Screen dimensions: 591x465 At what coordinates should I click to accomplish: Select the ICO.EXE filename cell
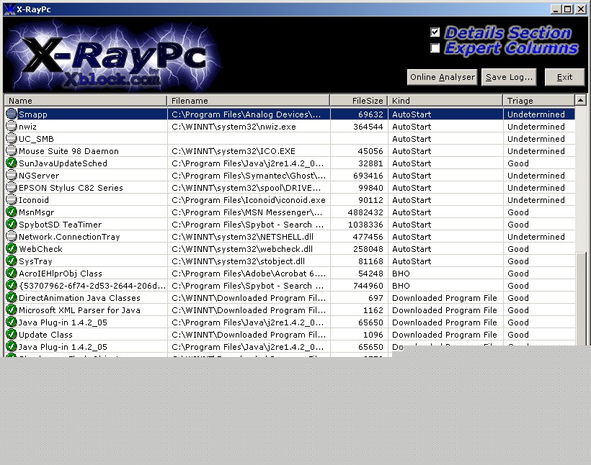point(249,151)
